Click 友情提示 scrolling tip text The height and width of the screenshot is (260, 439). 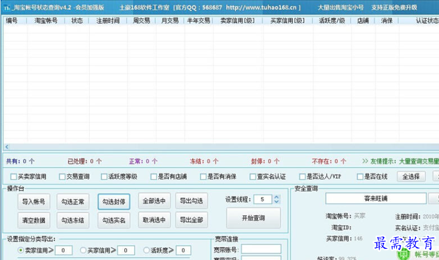[401, 161]
